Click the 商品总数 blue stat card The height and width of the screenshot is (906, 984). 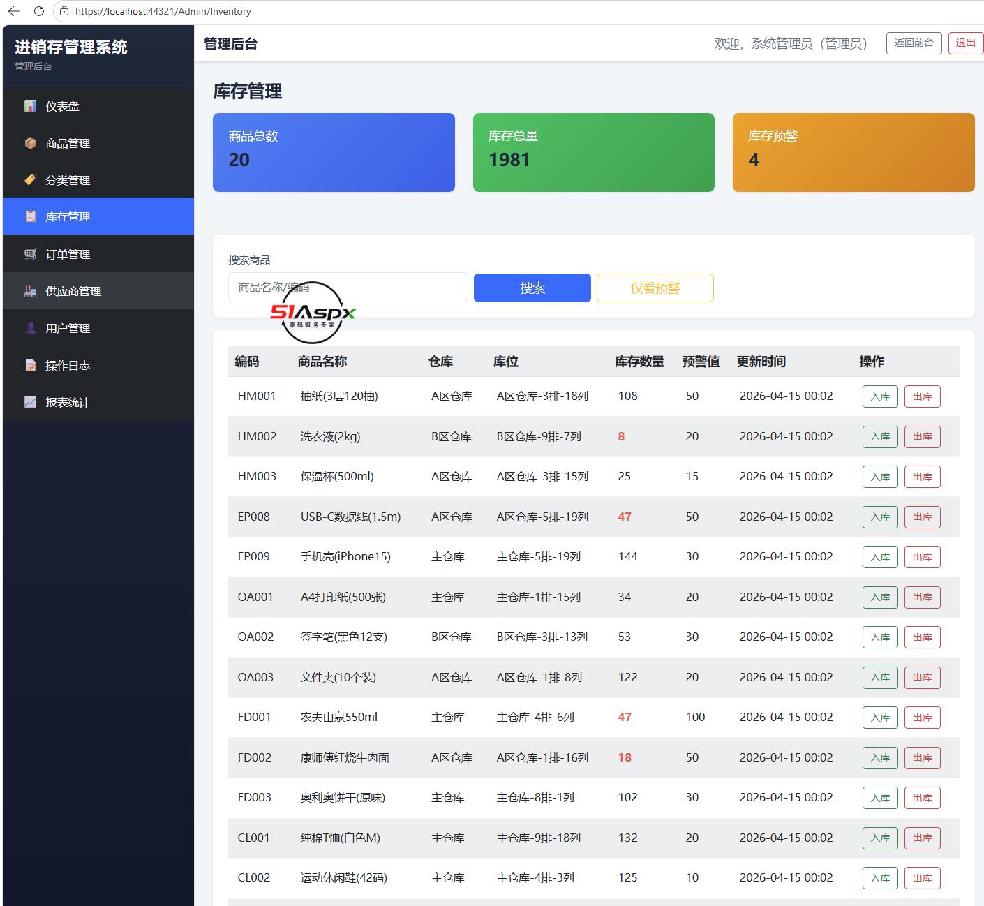(334, 152)
